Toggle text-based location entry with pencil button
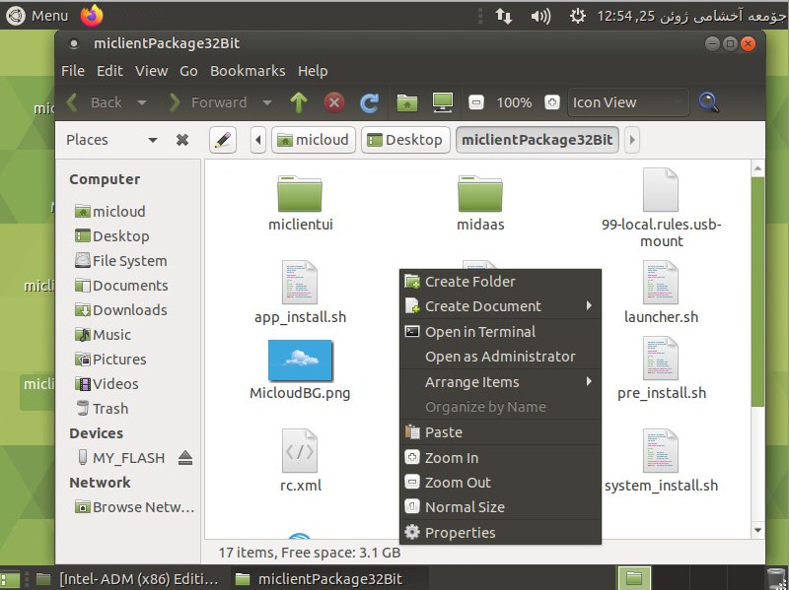Screen dimensions: 789x590 pyautogui.click(x=223, y=140)
